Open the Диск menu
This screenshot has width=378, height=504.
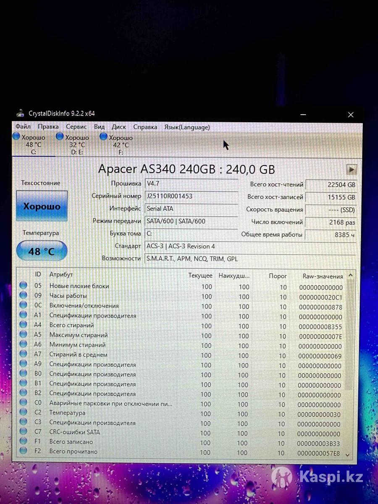pos(119,127)
